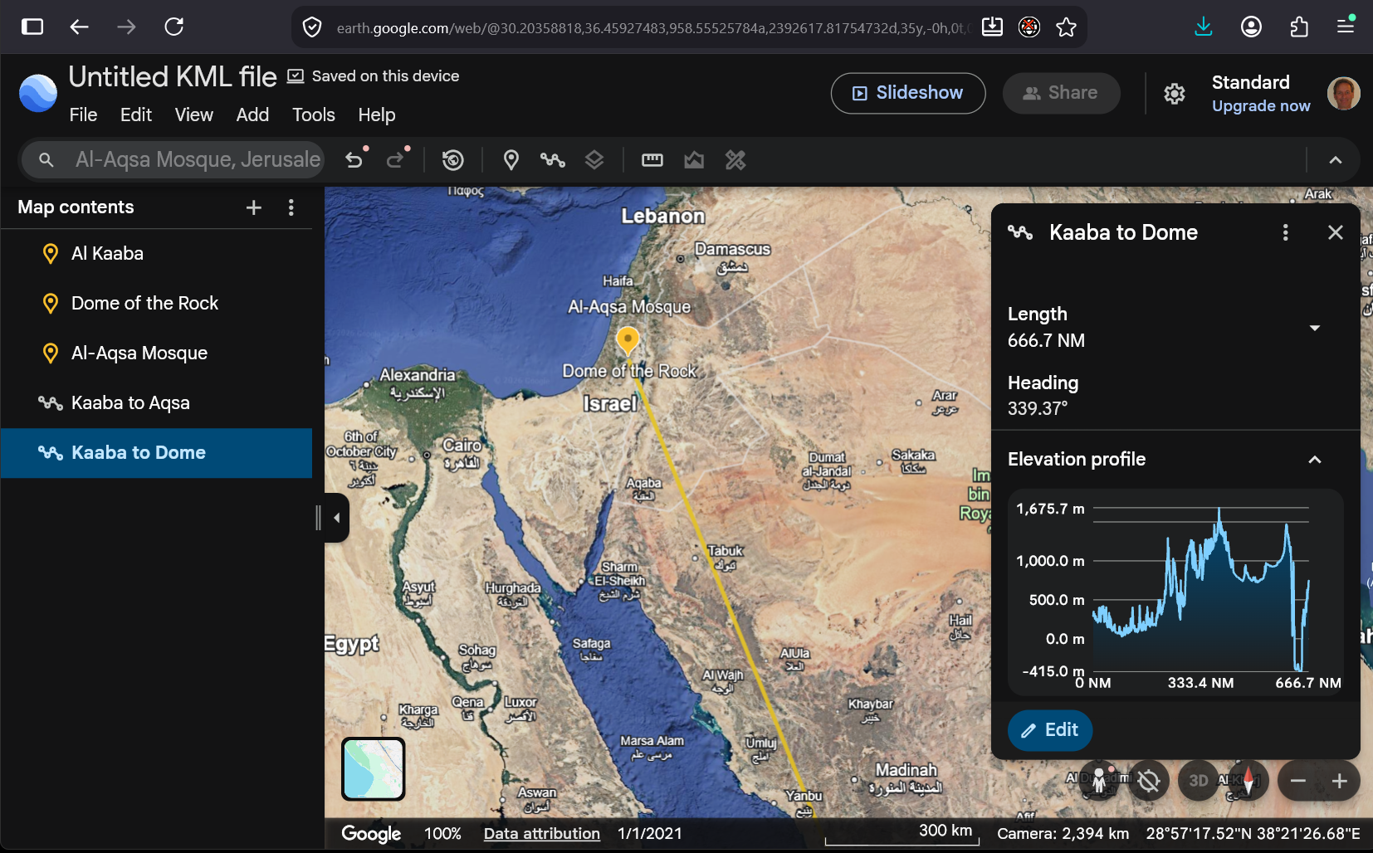The width and height of the screenshot is (1373, 853).
Task: Open the Add menu
Action: tap(252, 115)
